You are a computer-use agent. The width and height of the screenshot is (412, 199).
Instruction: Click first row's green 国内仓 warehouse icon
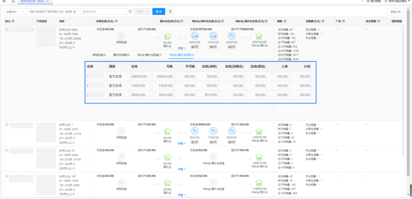click(x=167, y=37)
